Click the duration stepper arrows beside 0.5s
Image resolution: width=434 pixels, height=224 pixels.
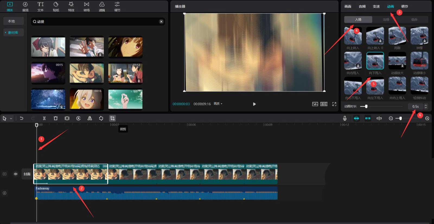coord(426,106)
